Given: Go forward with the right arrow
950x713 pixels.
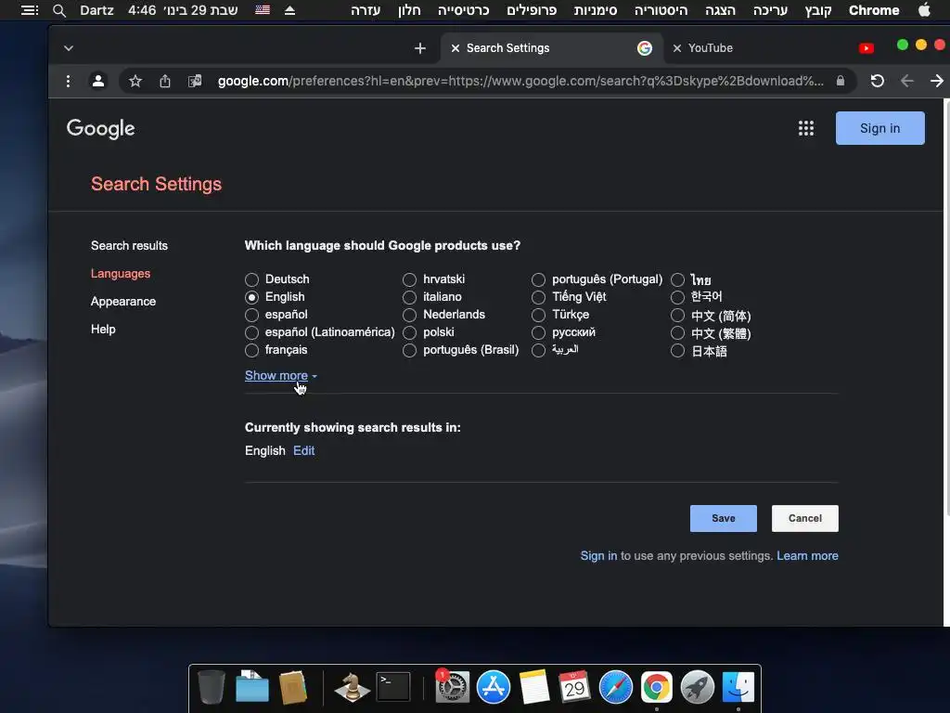Looking at the screenshot, I should 936,81.
